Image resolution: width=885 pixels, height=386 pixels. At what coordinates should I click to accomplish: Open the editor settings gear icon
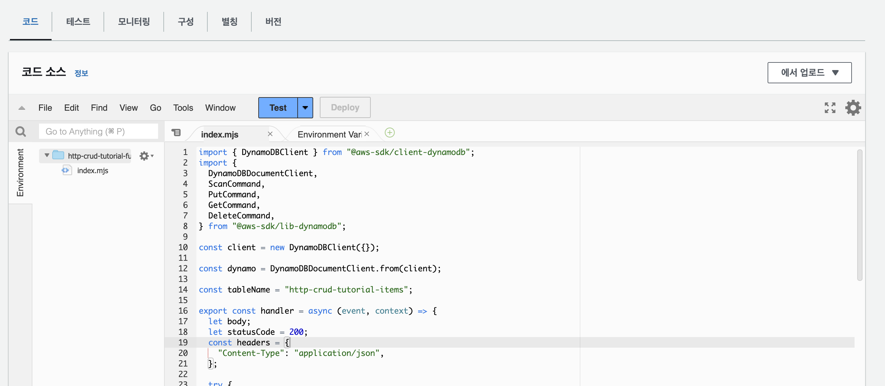[x=852, y=108]
